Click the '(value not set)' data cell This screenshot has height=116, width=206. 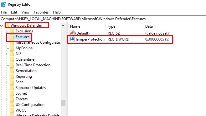pyautogui.click(x=157, y=33)
